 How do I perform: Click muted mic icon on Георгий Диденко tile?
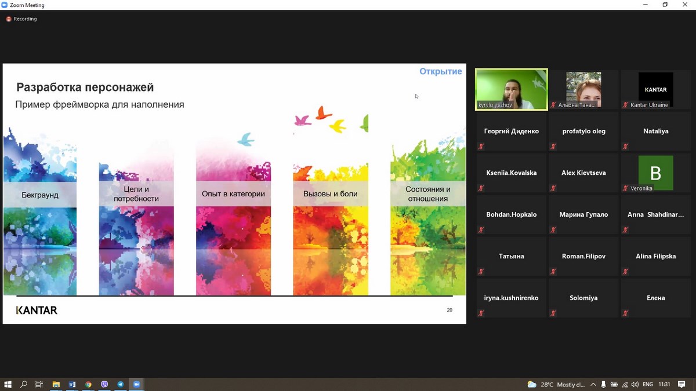[x=481, y=147]
